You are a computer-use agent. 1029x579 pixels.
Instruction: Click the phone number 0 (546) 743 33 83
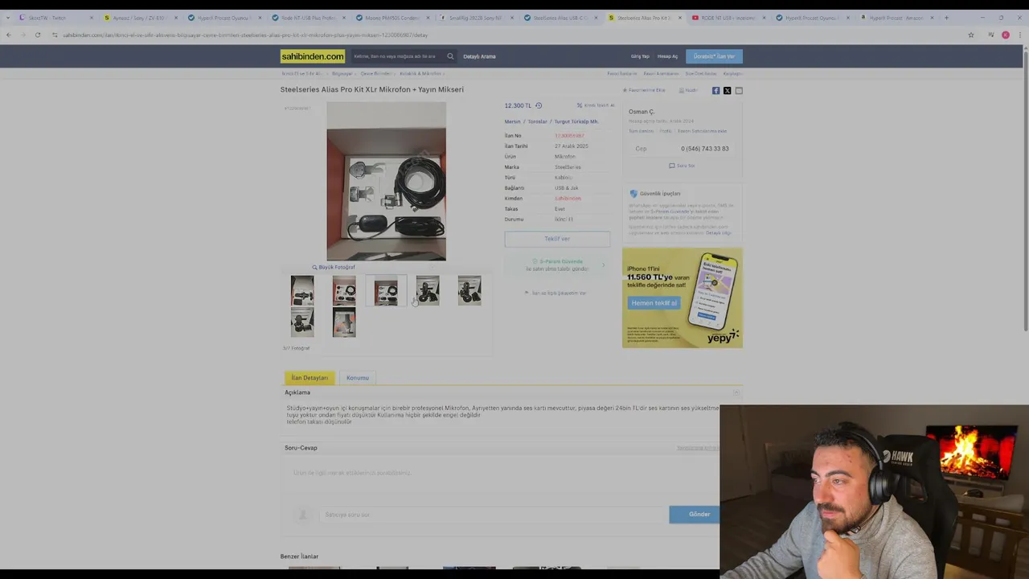click(705, 149)
